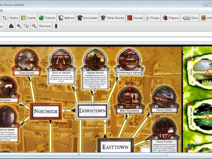Click the Jail Cell space
Screen dimensions: 212x159
pyautogui.click(x=146, y=148)
